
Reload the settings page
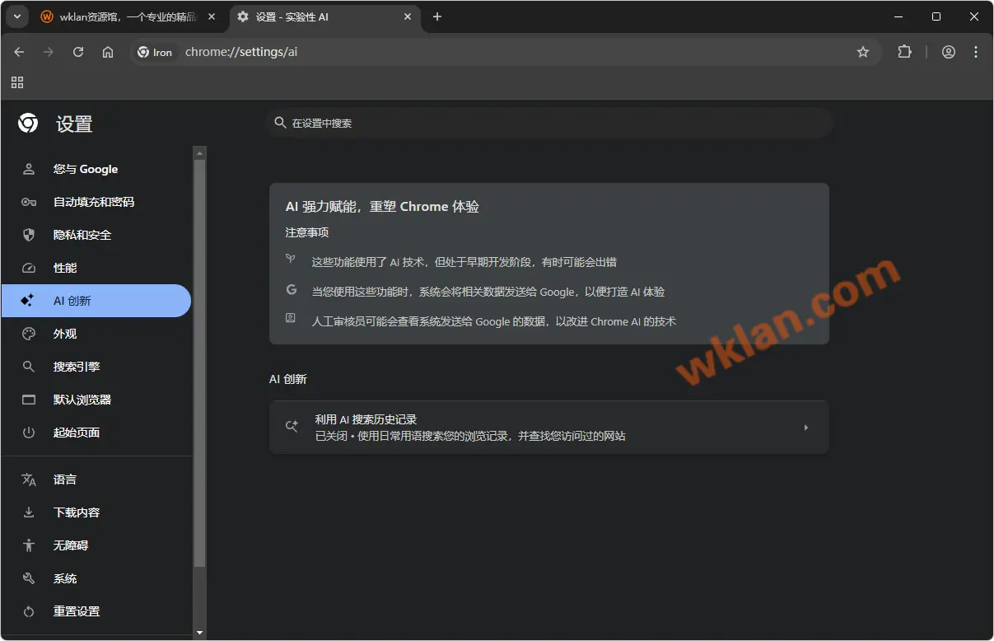point(78,52)
